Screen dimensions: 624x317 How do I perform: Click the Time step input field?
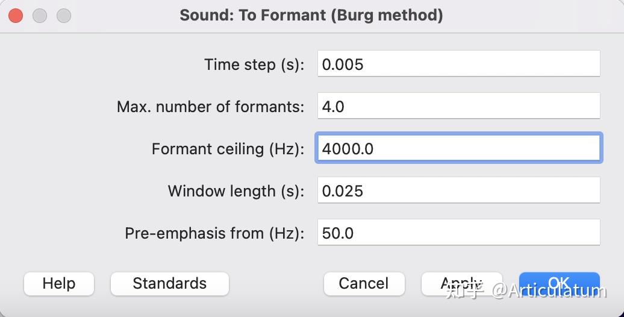click(x=458, y=64)
